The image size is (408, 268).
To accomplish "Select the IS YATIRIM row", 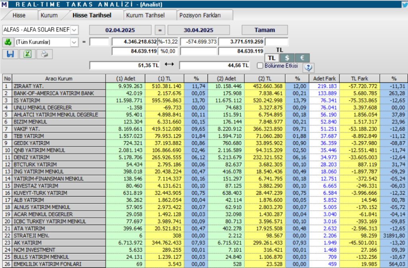I will click(205, 101).
